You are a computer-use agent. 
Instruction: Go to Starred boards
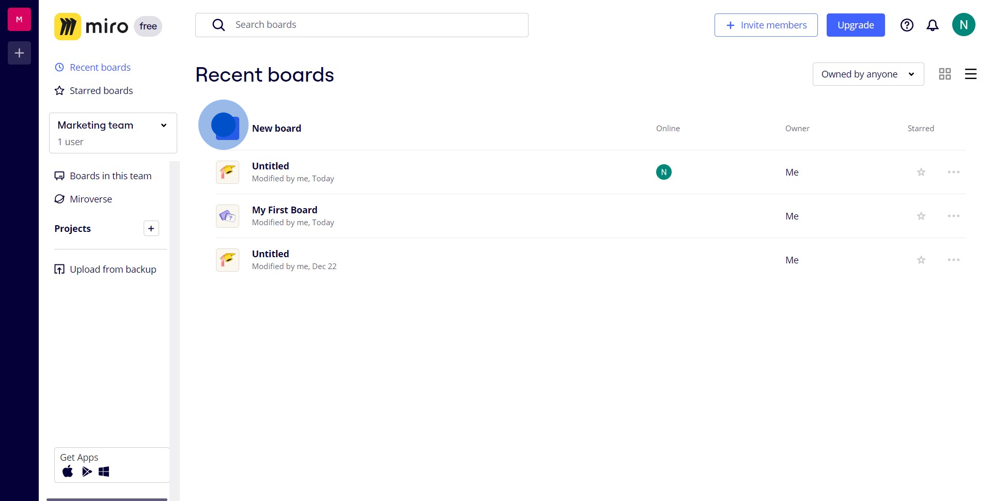pos(94,90)
